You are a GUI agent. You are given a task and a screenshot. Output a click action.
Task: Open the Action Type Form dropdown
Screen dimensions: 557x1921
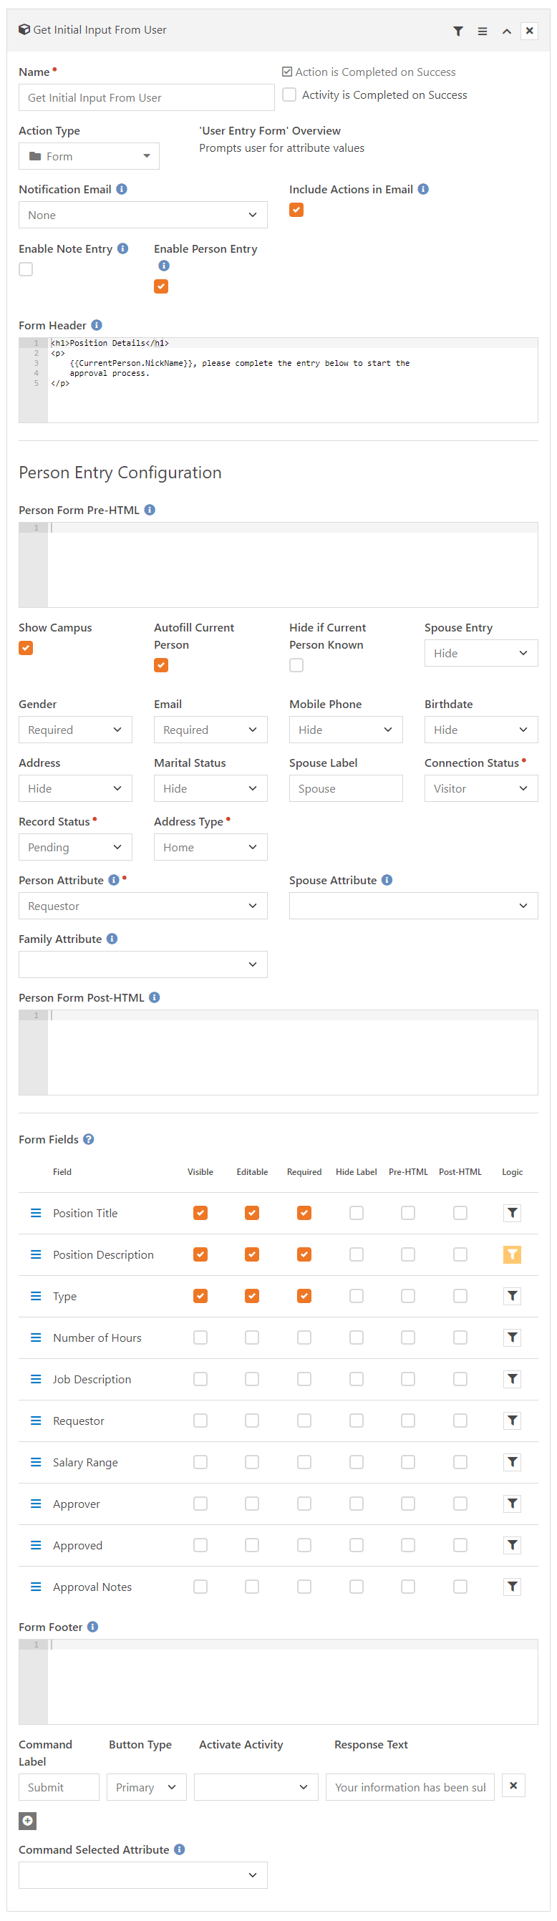click(89, 156)
